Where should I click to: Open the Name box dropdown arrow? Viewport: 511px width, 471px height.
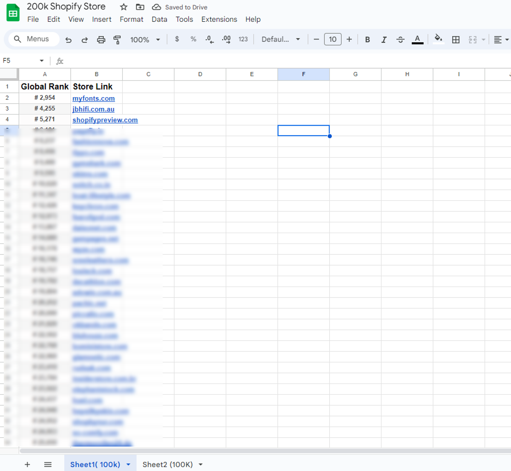pyautogui.click(x=42, y=61)
